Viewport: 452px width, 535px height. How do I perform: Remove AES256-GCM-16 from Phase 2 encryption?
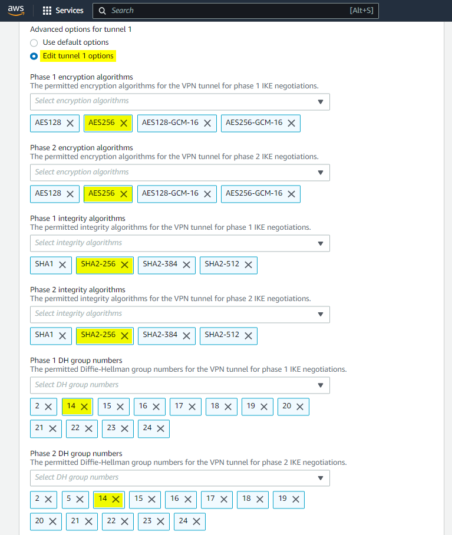click(291, 194)
